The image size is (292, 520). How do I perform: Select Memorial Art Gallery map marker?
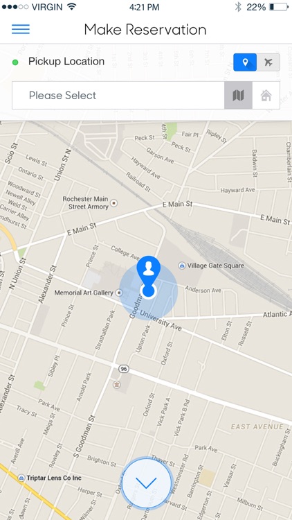119,293
